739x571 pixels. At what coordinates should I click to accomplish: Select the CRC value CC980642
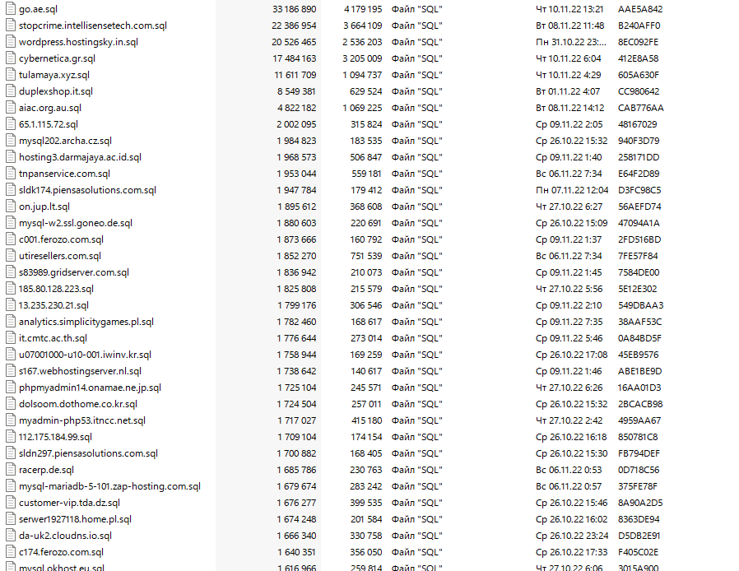click(x=639, y=91)
